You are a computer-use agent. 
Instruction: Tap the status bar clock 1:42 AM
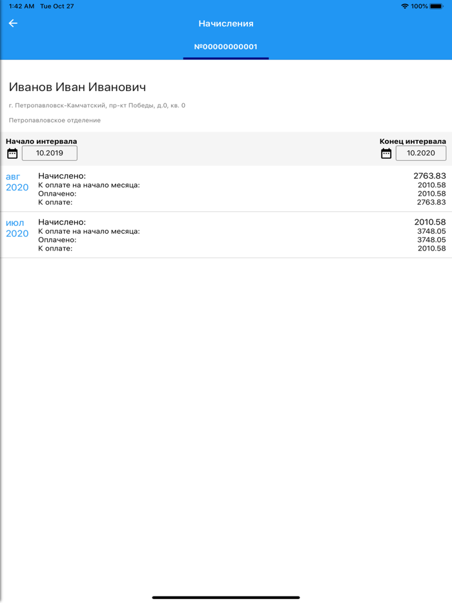(22, 6)
